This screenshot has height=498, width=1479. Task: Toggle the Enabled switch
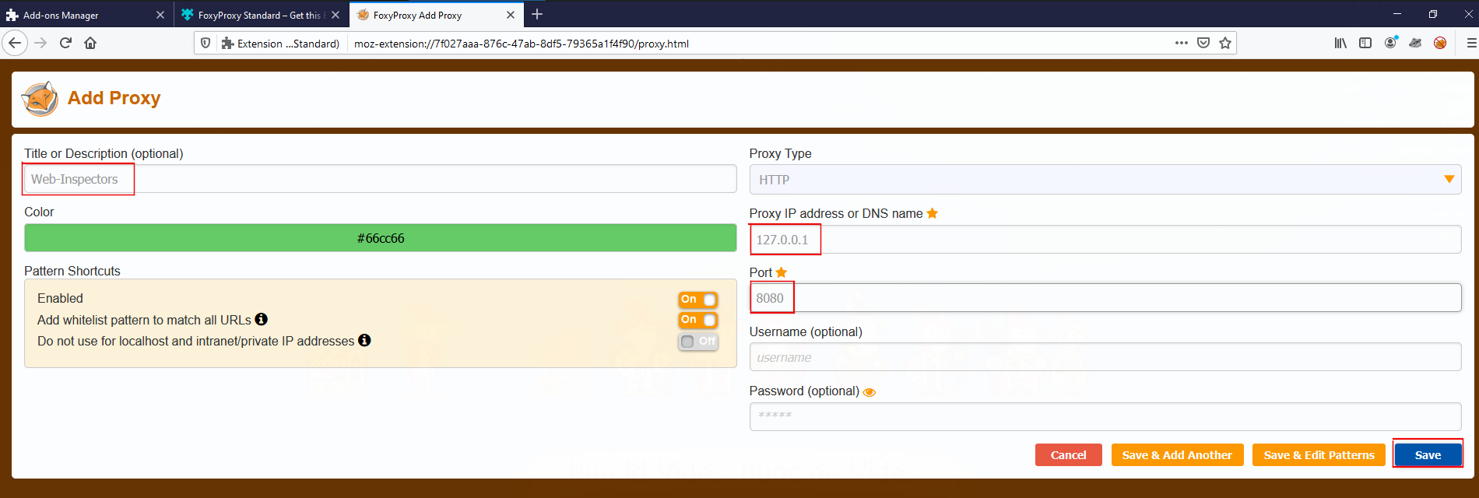coord(697,300)
